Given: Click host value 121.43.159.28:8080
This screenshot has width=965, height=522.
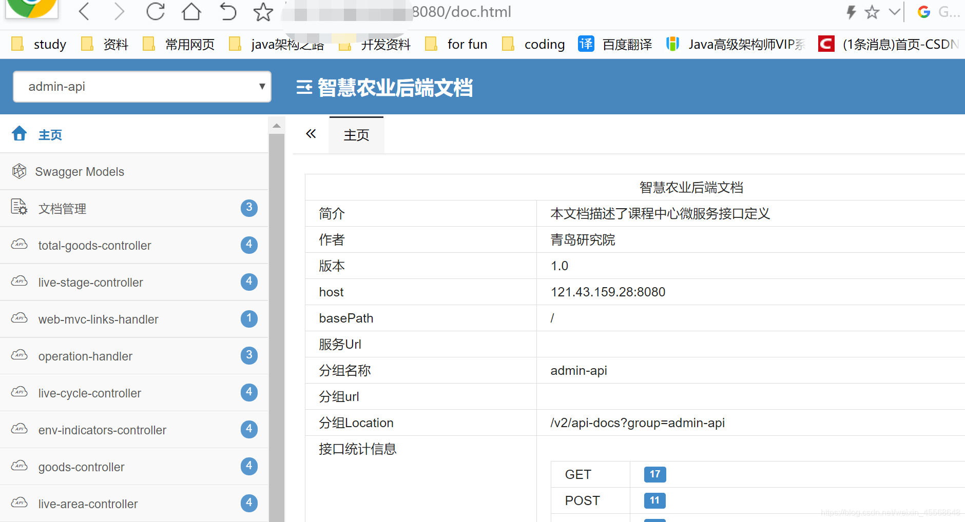Looking at the screenshot, I should [608, 292].
